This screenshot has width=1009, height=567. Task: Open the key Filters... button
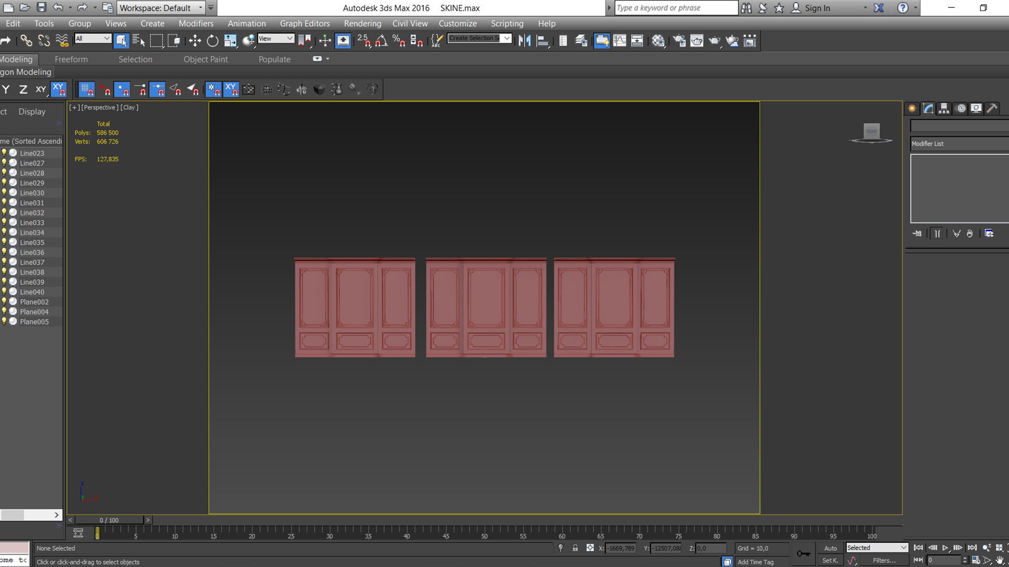[884, 561]
